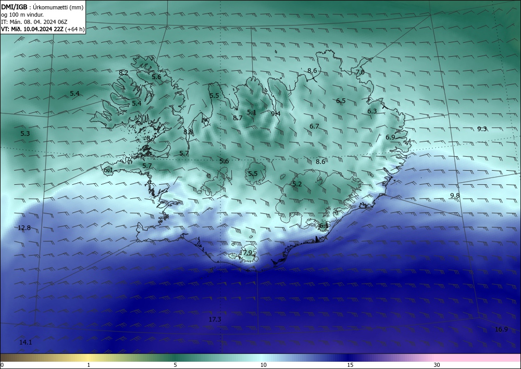Click the '1' tick on the color scale
Image resolution: width=521 pixels, height=369 pixels.
tap(89, 365)
